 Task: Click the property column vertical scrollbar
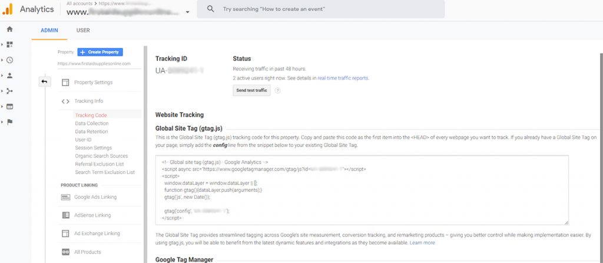145,155
